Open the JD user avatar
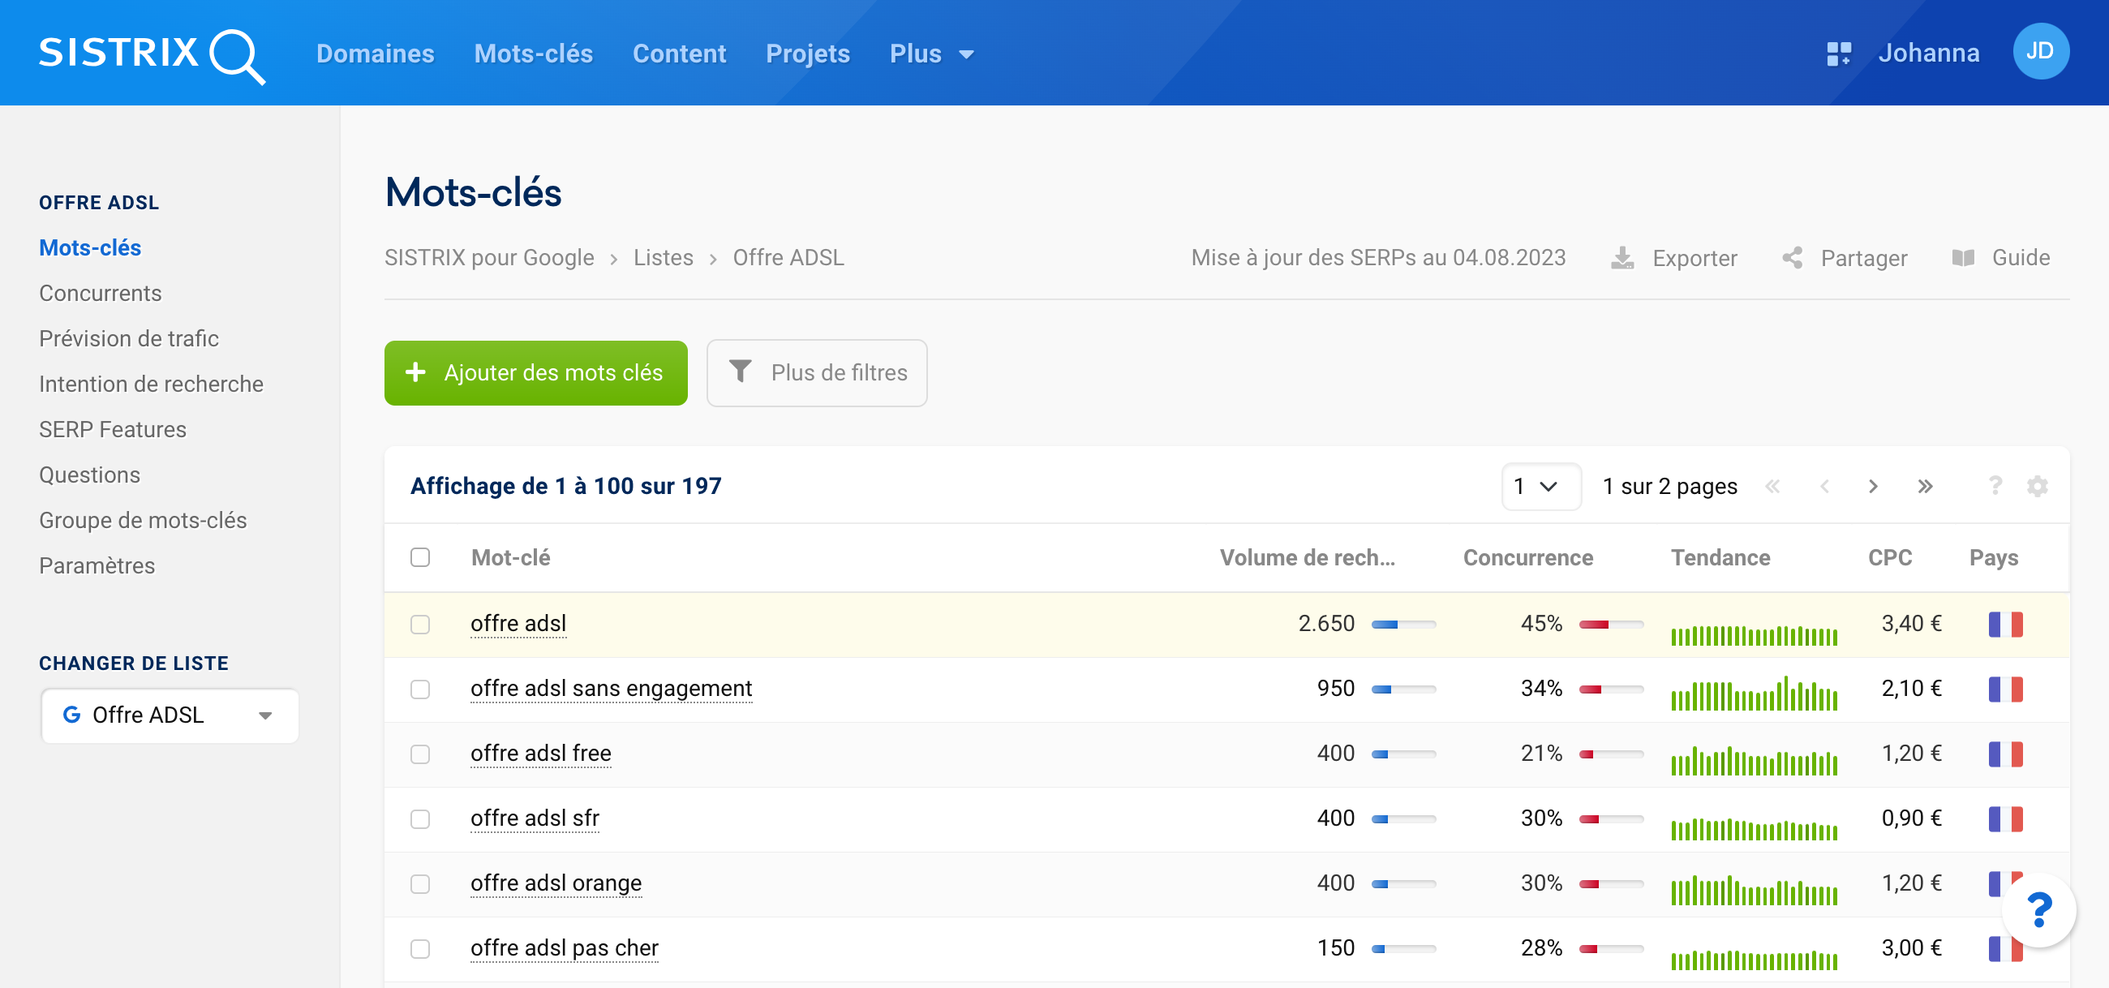The height and width of the screenshot is (988, 2109). click(x=2040, y=52)
